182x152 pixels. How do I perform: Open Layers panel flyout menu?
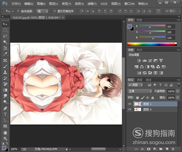179,80
